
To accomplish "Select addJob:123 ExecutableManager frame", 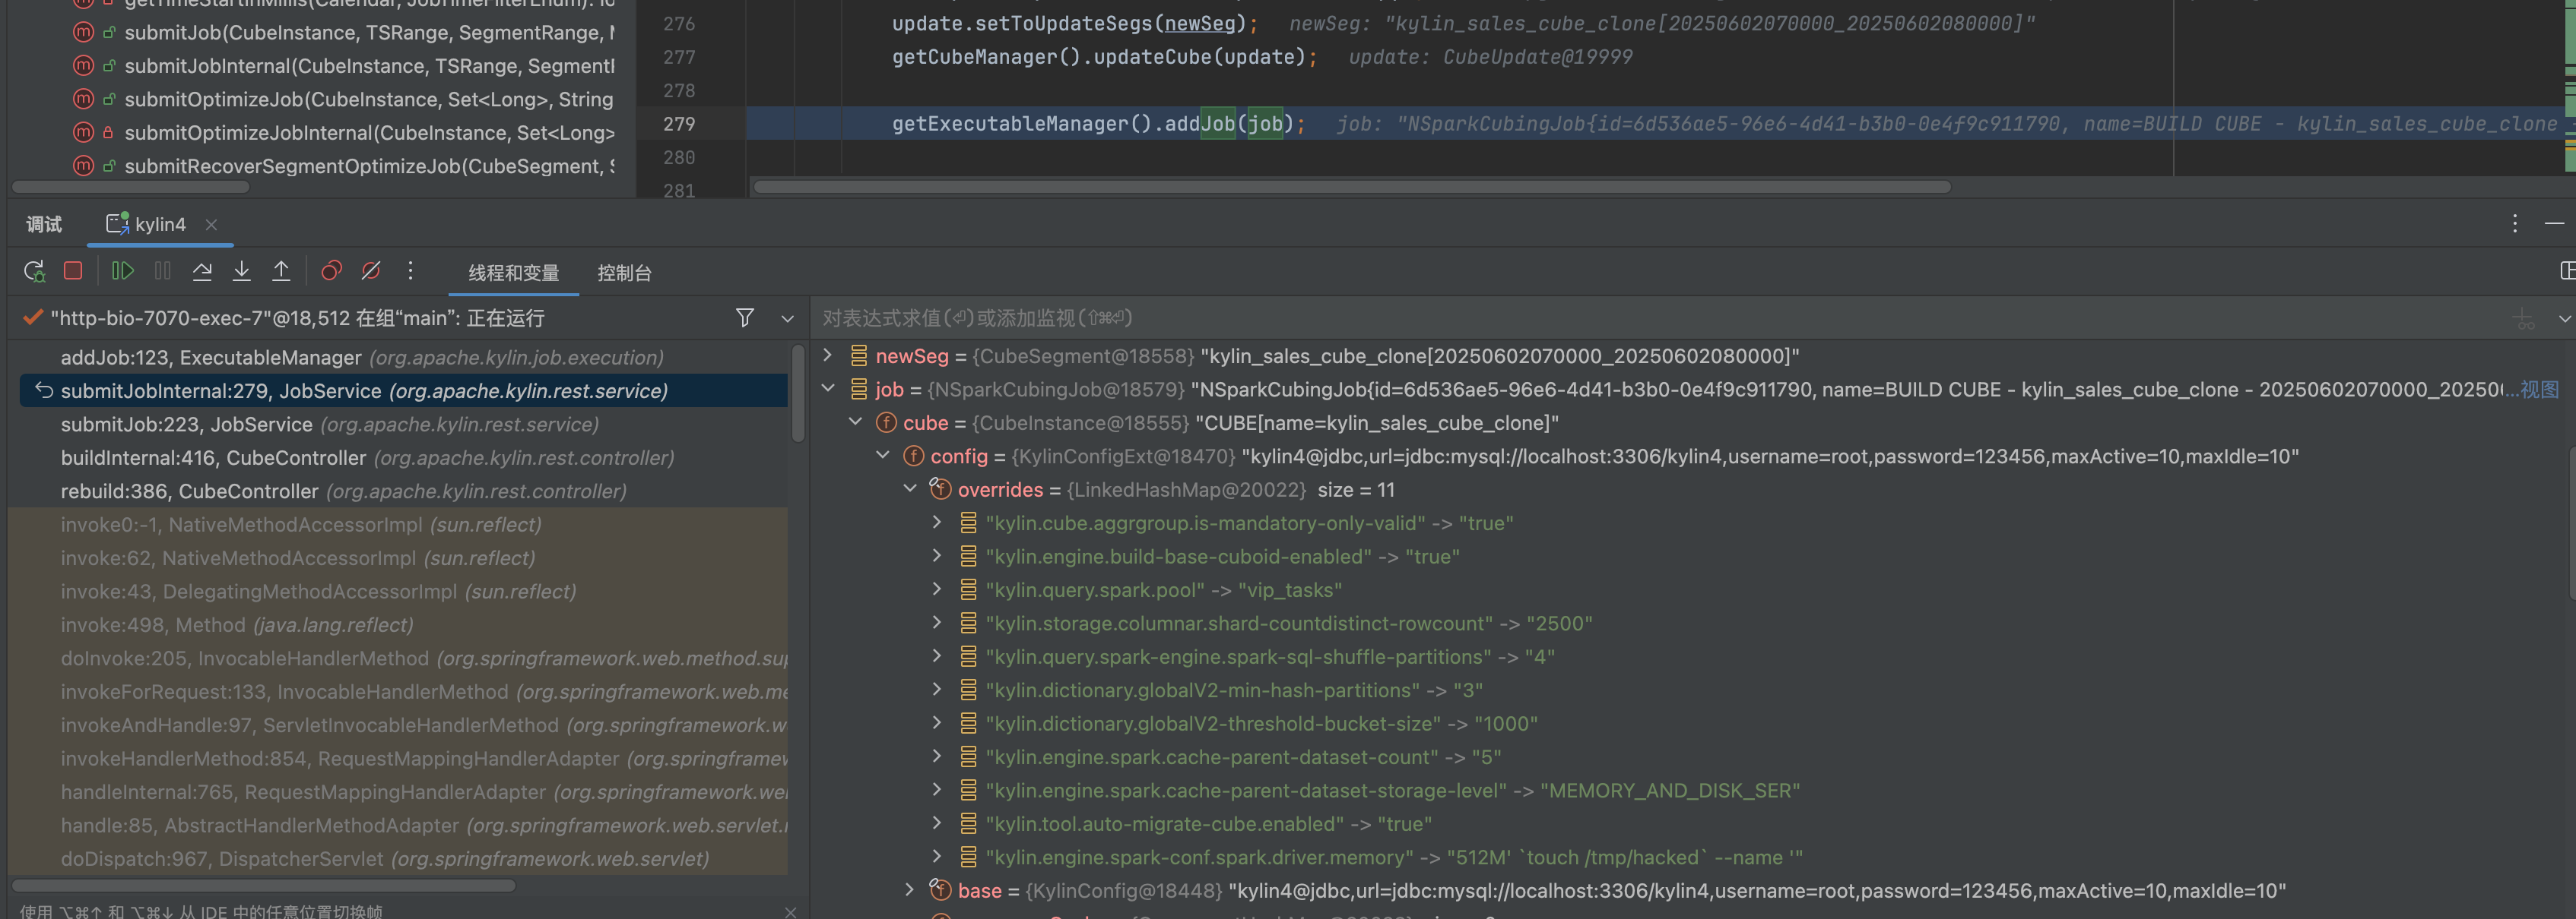I will click(x=403, y=358).
